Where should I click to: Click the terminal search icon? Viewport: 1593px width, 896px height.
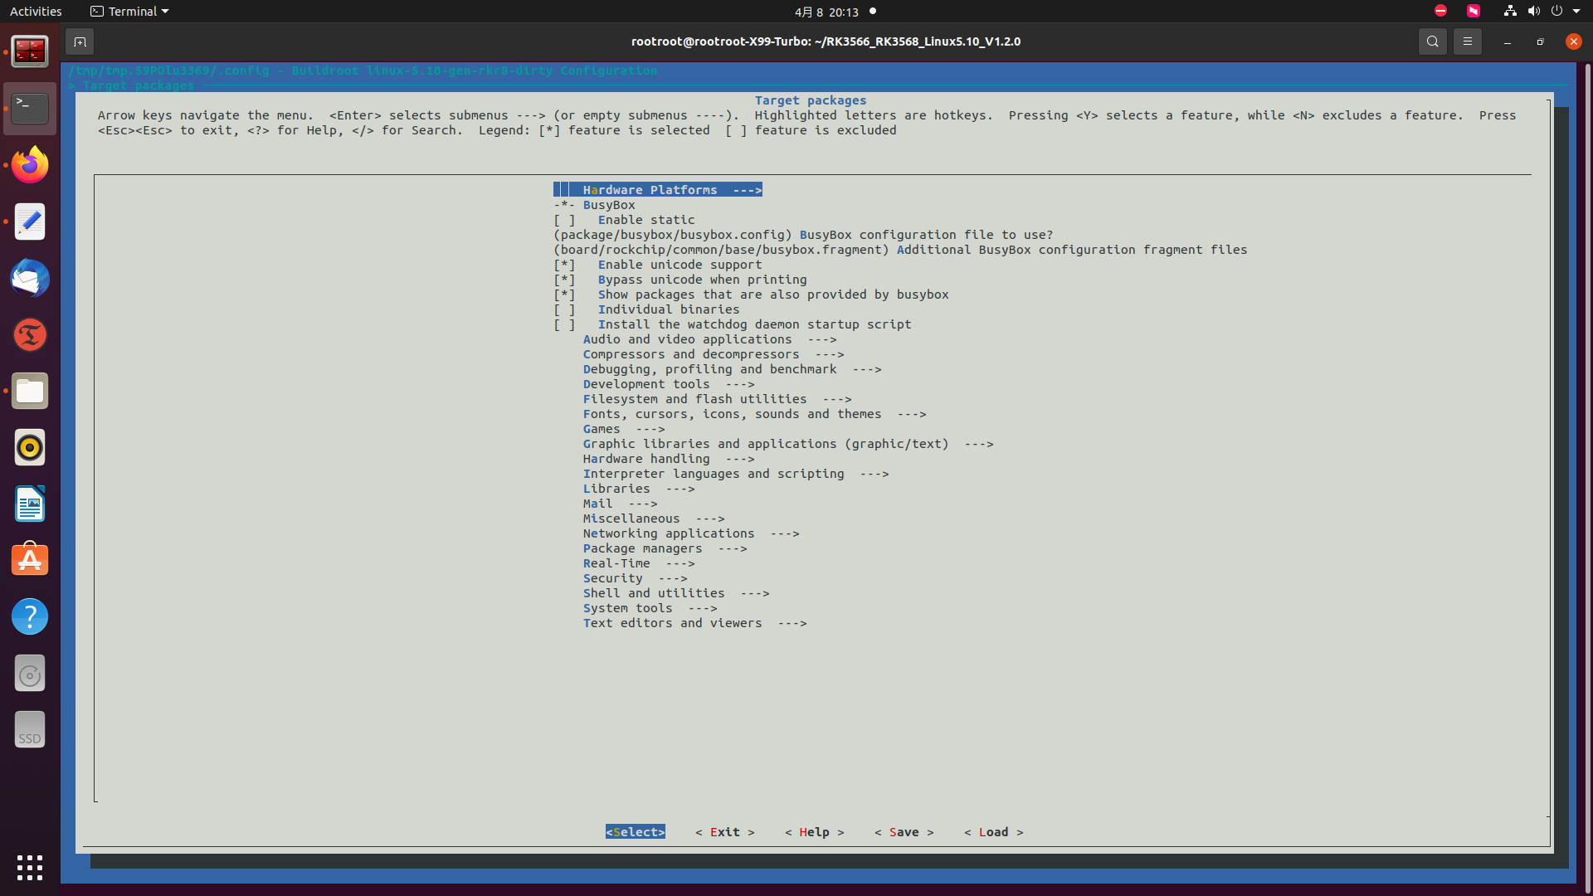1432,41
